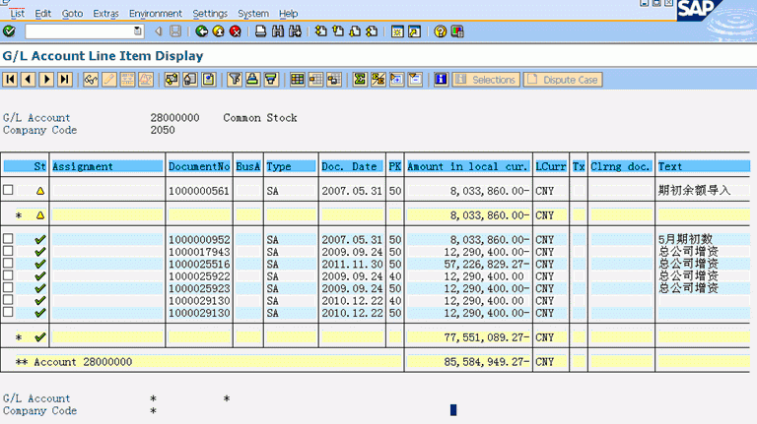
Task: Open Help via question mark icon
Action: 440,31
